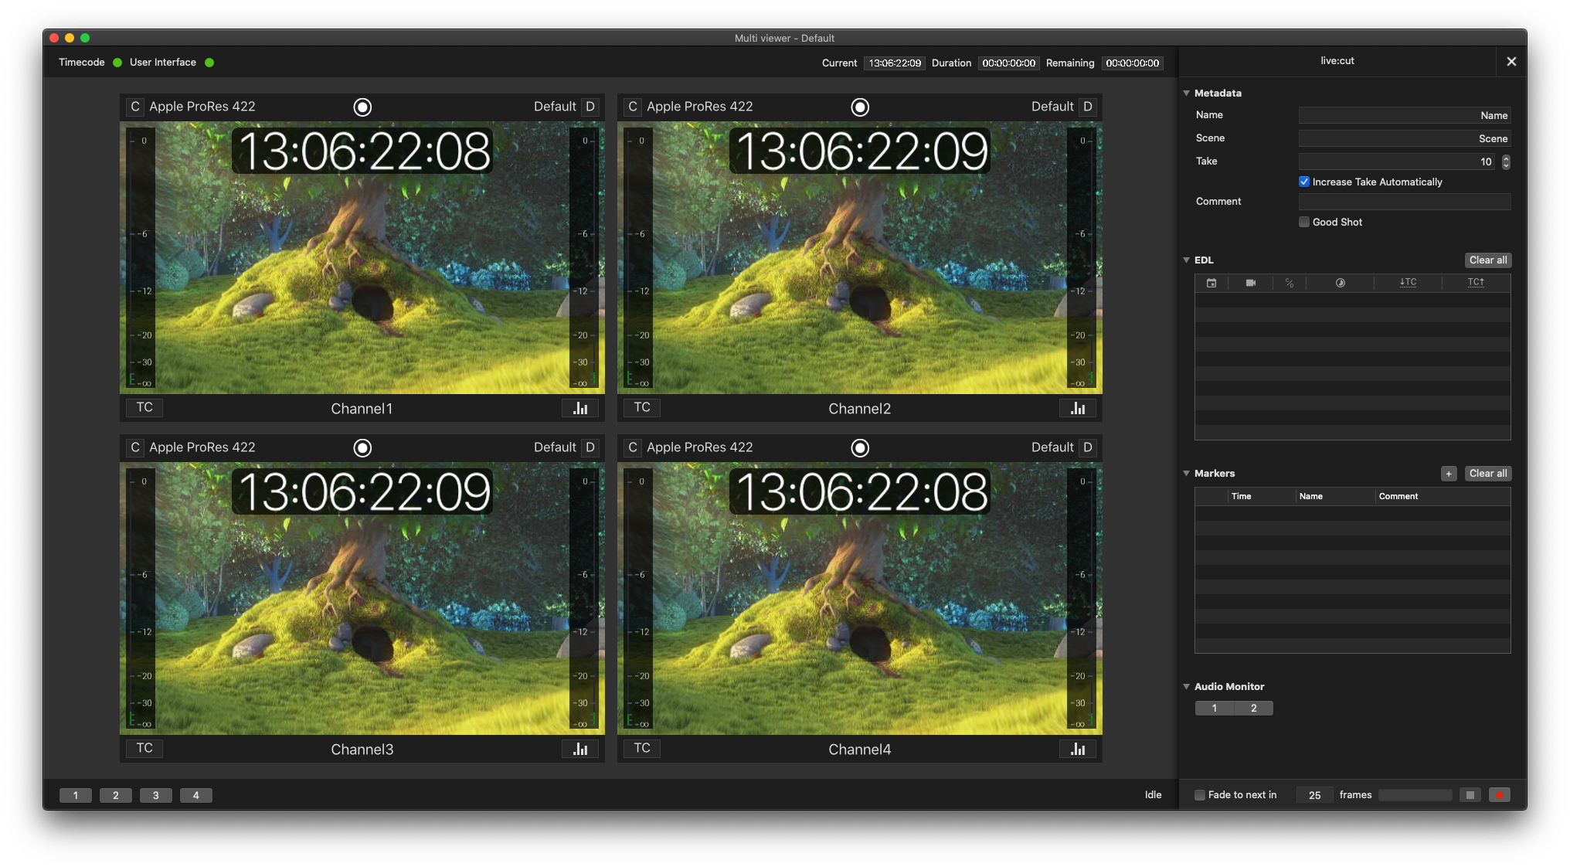Click the EDL calendar column icon

[x=1211, y=283]
